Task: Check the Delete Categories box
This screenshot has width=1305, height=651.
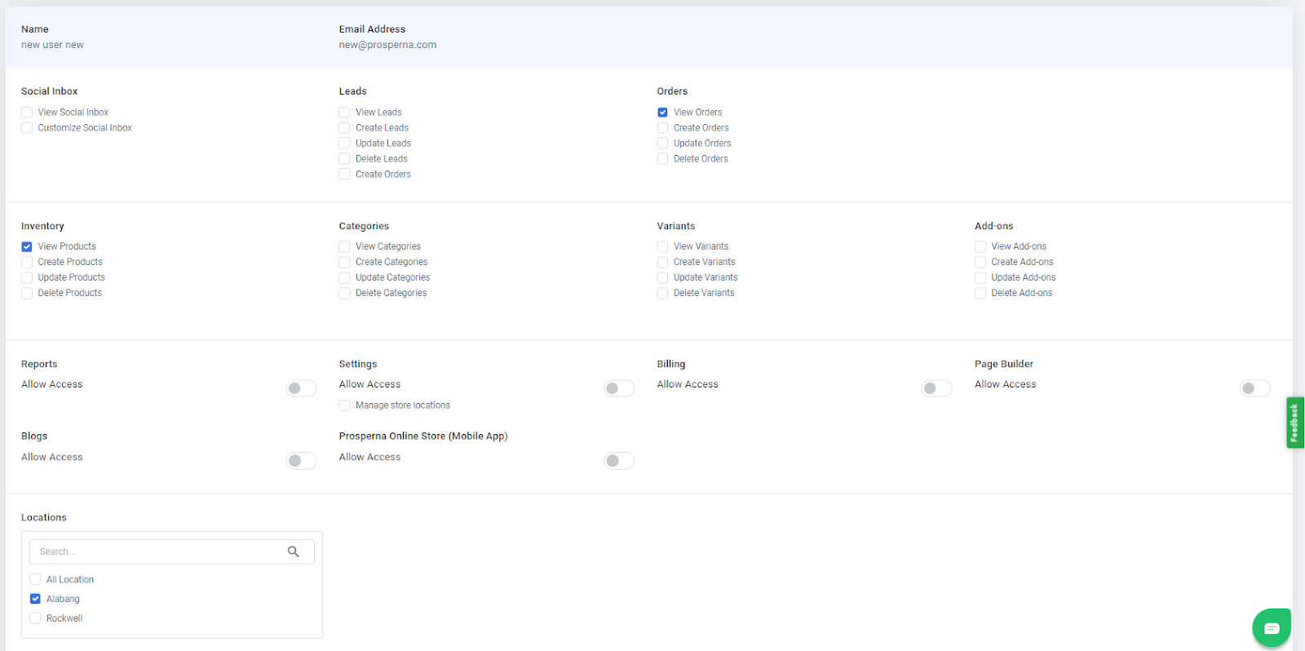Action: click(344, 293)
